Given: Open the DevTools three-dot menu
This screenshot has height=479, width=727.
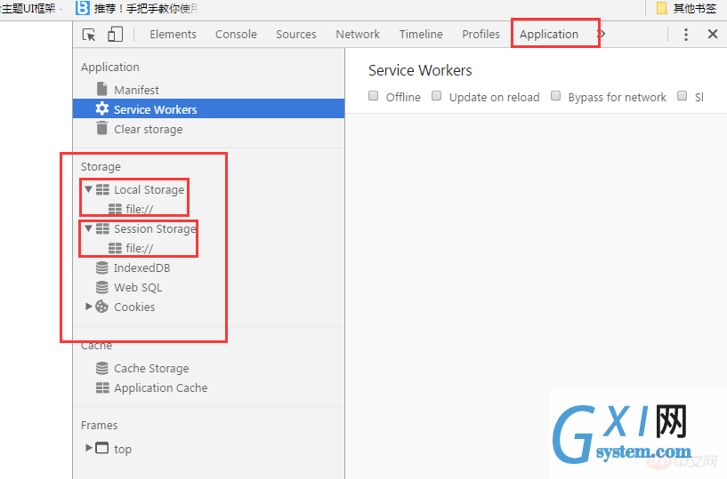Looking at the screenshot, I should [686, 35].
